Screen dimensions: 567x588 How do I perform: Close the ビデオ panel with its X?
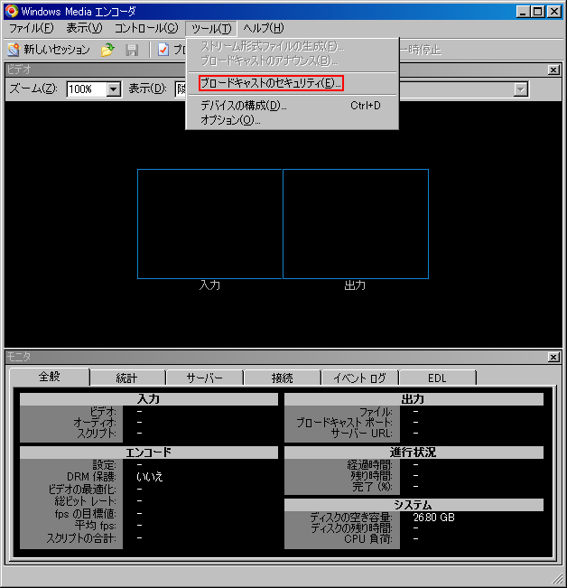click(x=553, y=70)
